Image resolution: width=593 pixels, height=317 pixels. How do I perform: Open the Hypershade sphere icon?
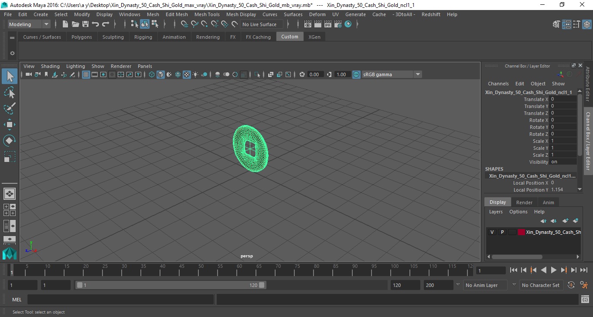click(348, 24)
